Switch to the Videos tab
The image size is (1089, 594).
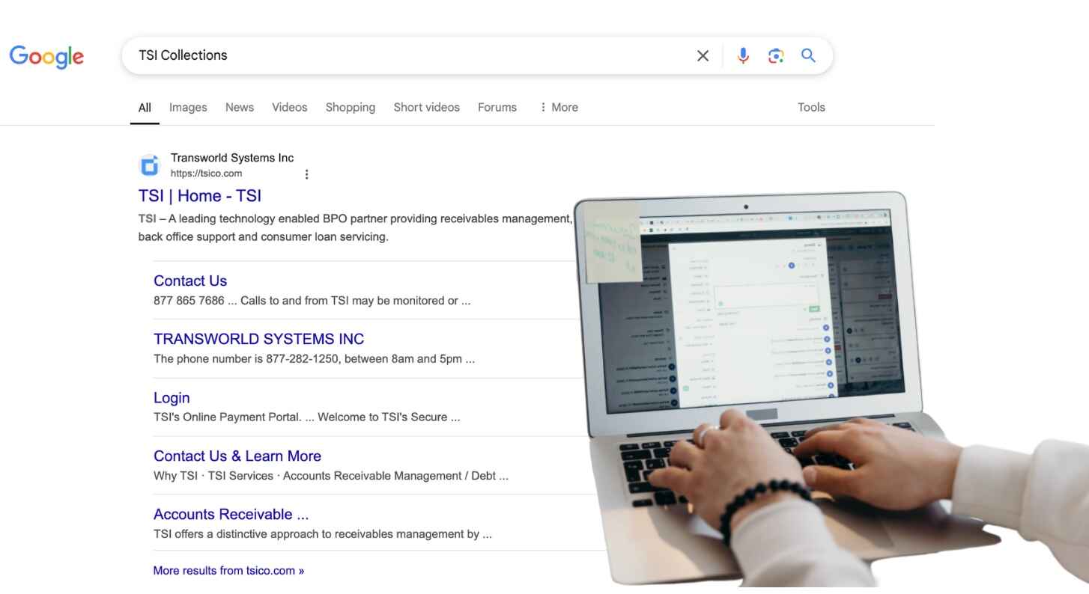pos(290,108)
